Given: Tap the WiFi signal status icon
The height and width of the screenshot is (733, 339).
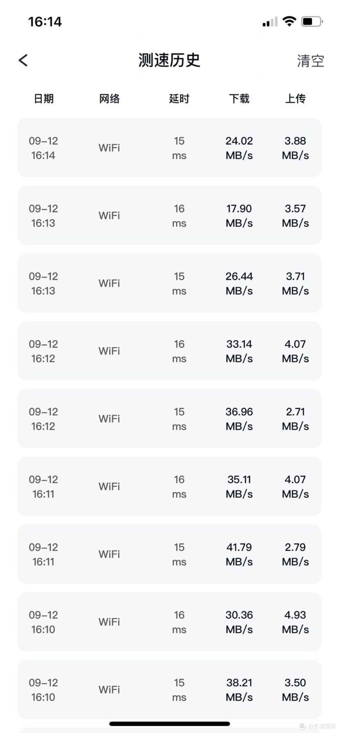Looking at the screenshot, I should pos(289,21).
